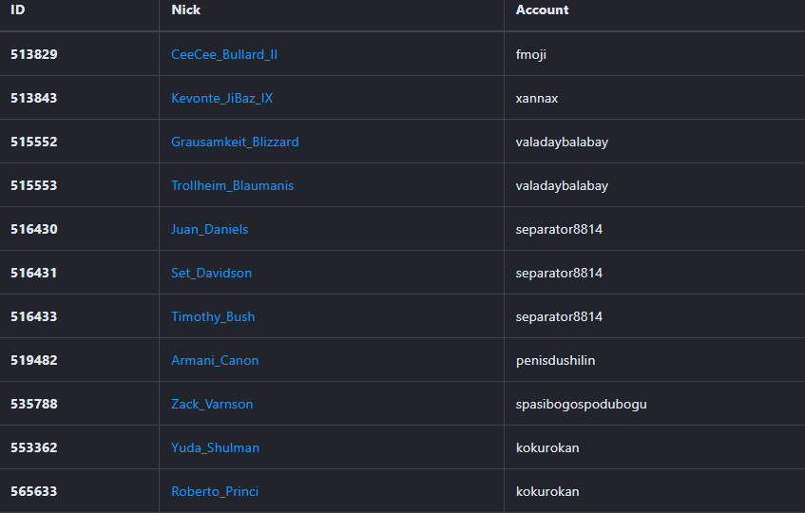Image resolution: width=805 pixels, height=513 pixels.
Task: Select the Trollheim_Blaumanis link
Action: (232, 186)
